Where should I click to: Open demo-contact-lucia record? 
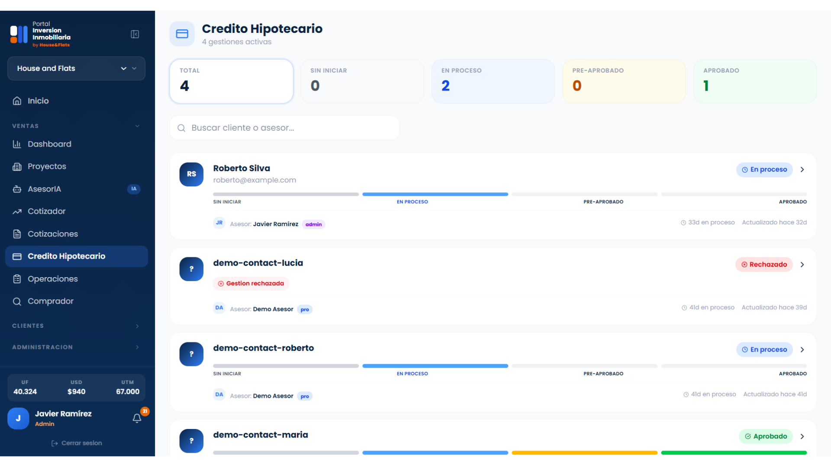(258, 263)
